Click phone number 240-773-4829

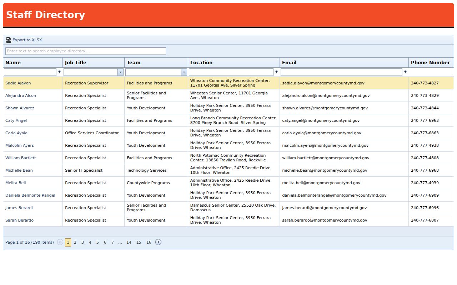click(x=425, y=95)
